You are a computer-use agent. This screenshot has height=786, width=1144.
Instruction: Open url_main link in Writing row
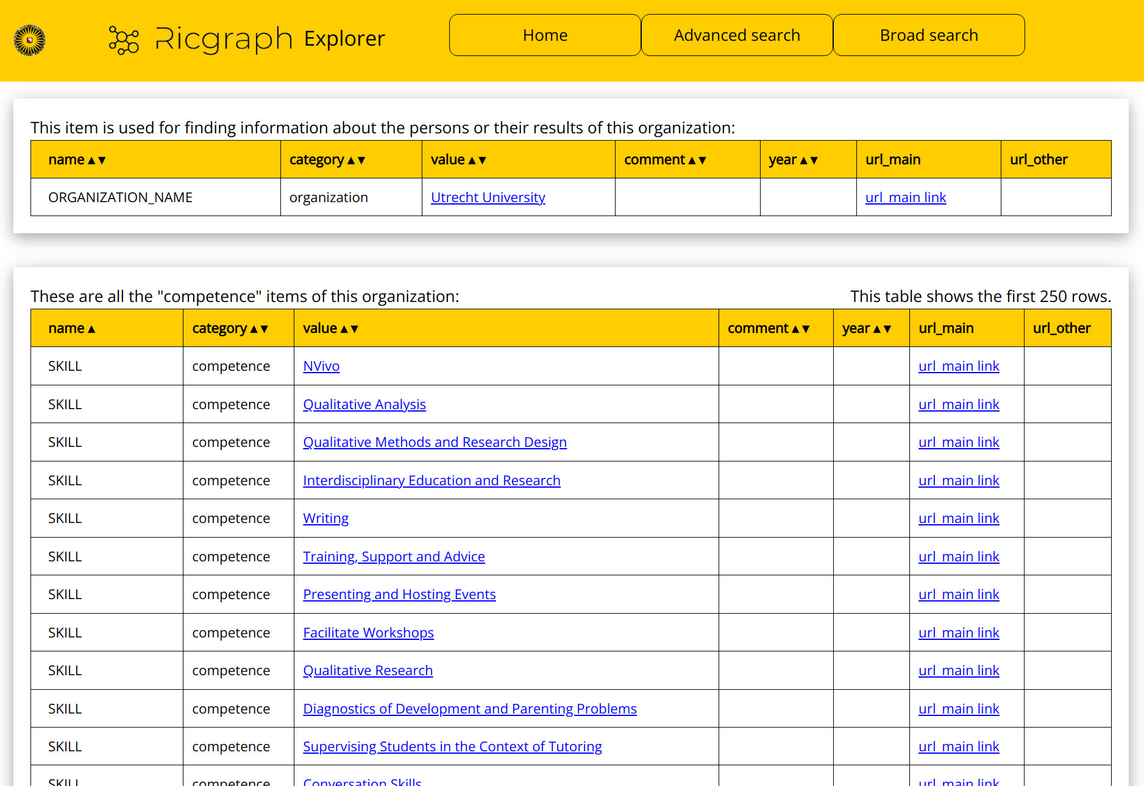click(x=959, y=518)
